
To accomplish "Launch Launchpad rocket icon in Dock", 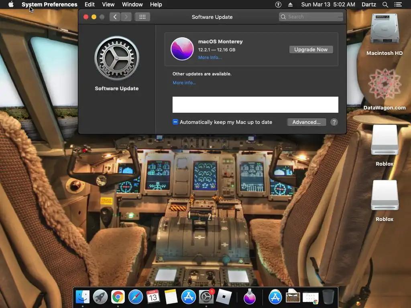I will click(x=100, y=297).
